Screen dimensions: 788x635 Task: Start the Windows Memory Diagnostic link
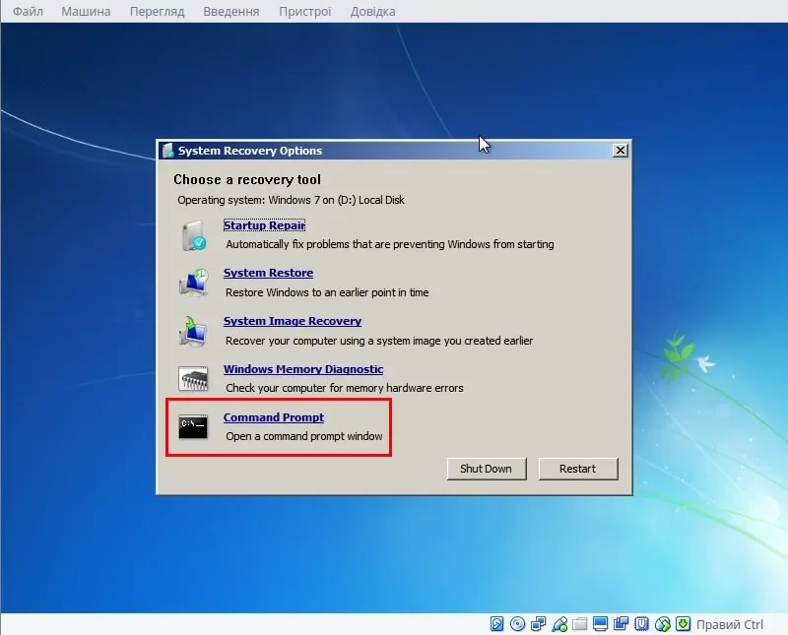[303, 369]
